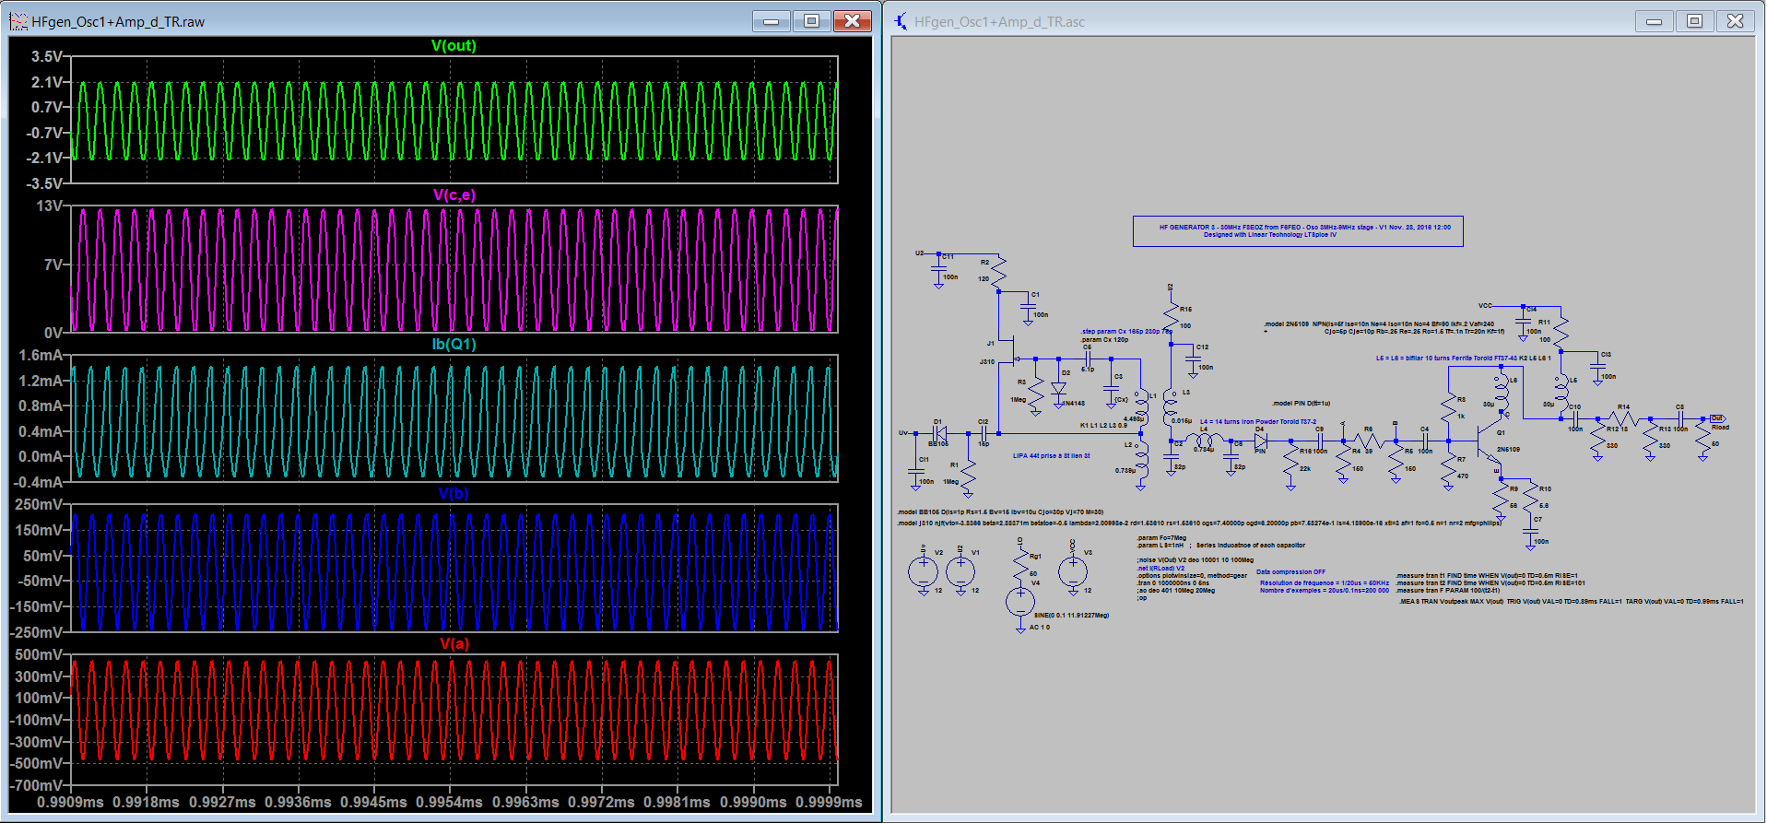The width and height of the screenshot is (1767, 823).
Task: Click the Q1 2N5109 transistor symbol
Action: [x=1486, y=441]
